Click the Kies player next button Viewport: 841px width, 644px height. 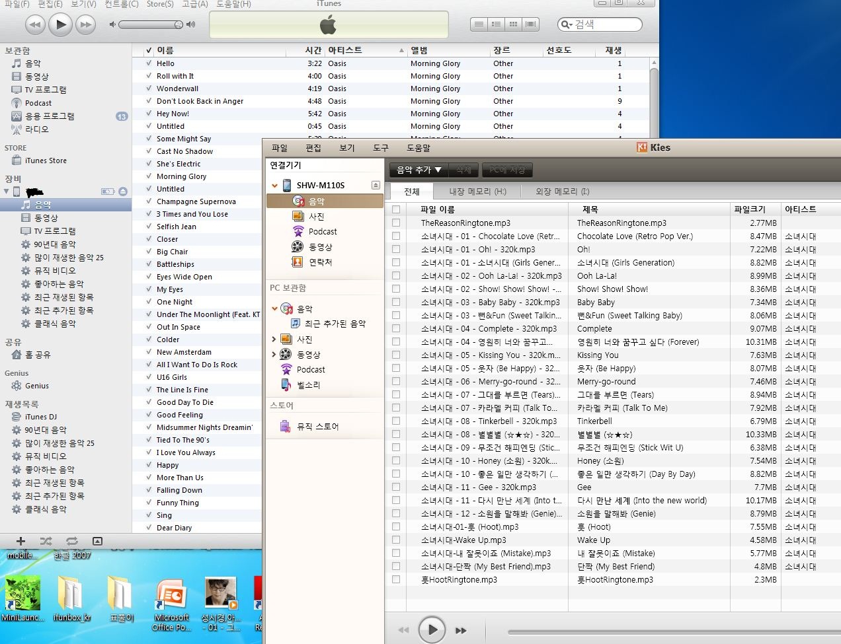tap(461, 631)
